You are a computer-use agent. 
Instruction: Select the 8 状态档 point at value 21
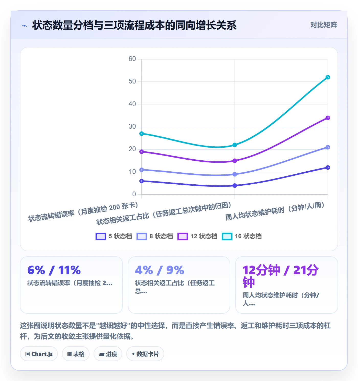[328, 147]
